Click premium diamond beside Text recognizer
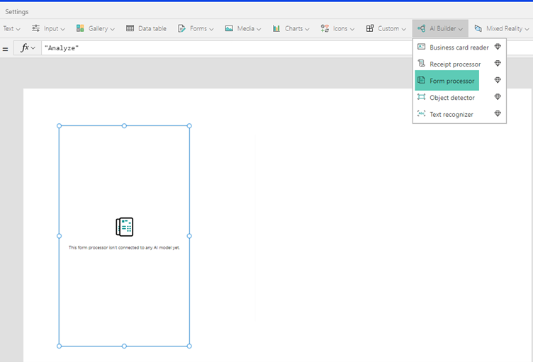The width and height of the screenshot is (533, 362). 498,113
